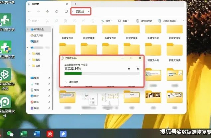Viewport: 211px width, 138px height.
Task: Open WeChat from the taskbar
Action: pyautogui.click(x=10, y=134)
